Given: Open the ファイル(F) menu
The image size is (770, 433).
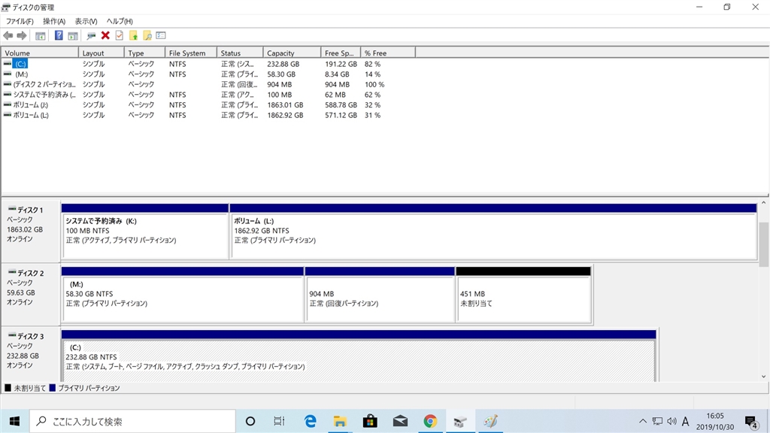Looking at the screenshot, I should click(20, 21).
